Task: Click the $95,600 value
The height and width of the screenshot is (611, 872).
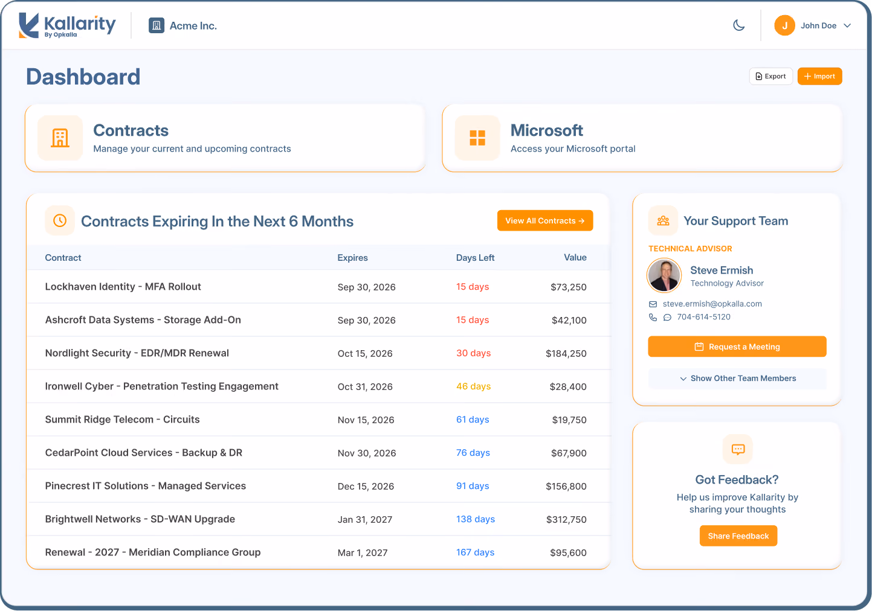Action: tap(568, 553)
